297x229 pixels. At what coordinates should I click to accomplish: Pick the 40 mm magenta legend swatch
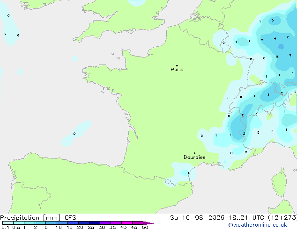[x=126, y=223]
